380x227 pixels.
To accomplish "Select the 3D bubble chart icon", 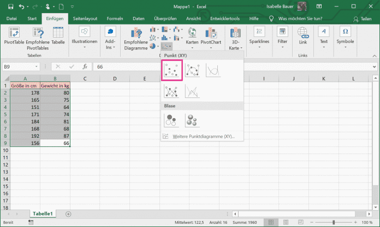I will click(x=192, y=120).
